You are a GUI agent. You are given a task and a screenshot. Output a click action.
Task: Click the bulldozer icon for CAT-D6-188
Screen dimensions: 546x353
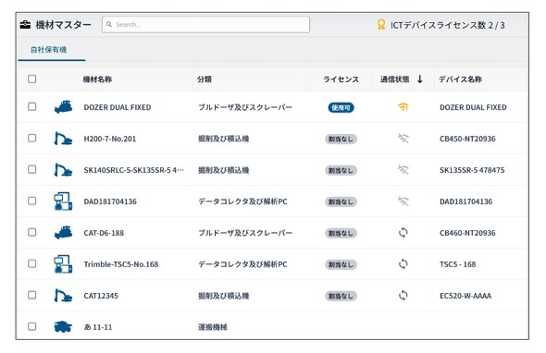point(63,232)
